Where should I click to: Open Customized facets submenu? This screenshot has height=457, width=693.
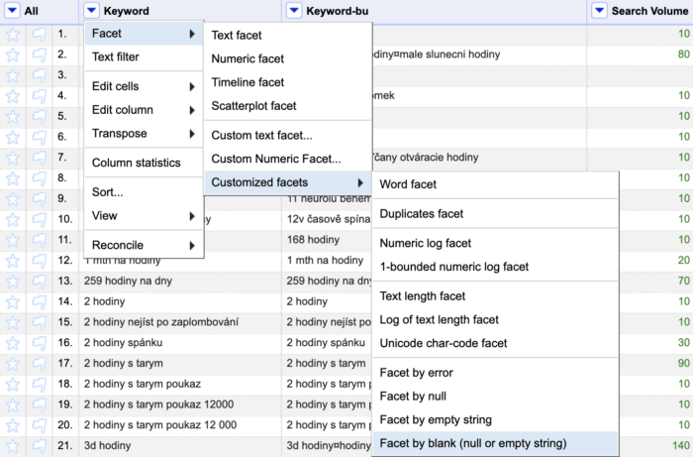click(x=288, y=182)
